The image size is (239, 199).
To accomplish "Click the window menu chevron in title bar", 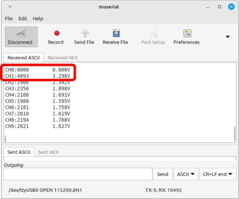I will click(10, 7).
